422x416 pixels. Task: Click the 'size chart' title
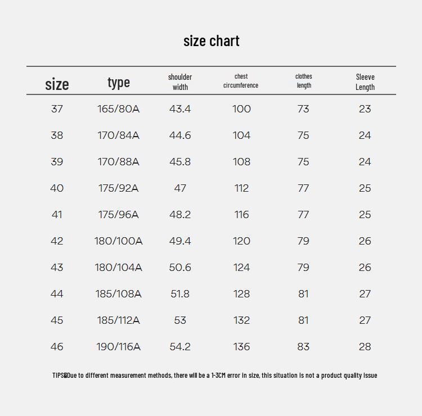pyautogui.click(x=211, y=41)
